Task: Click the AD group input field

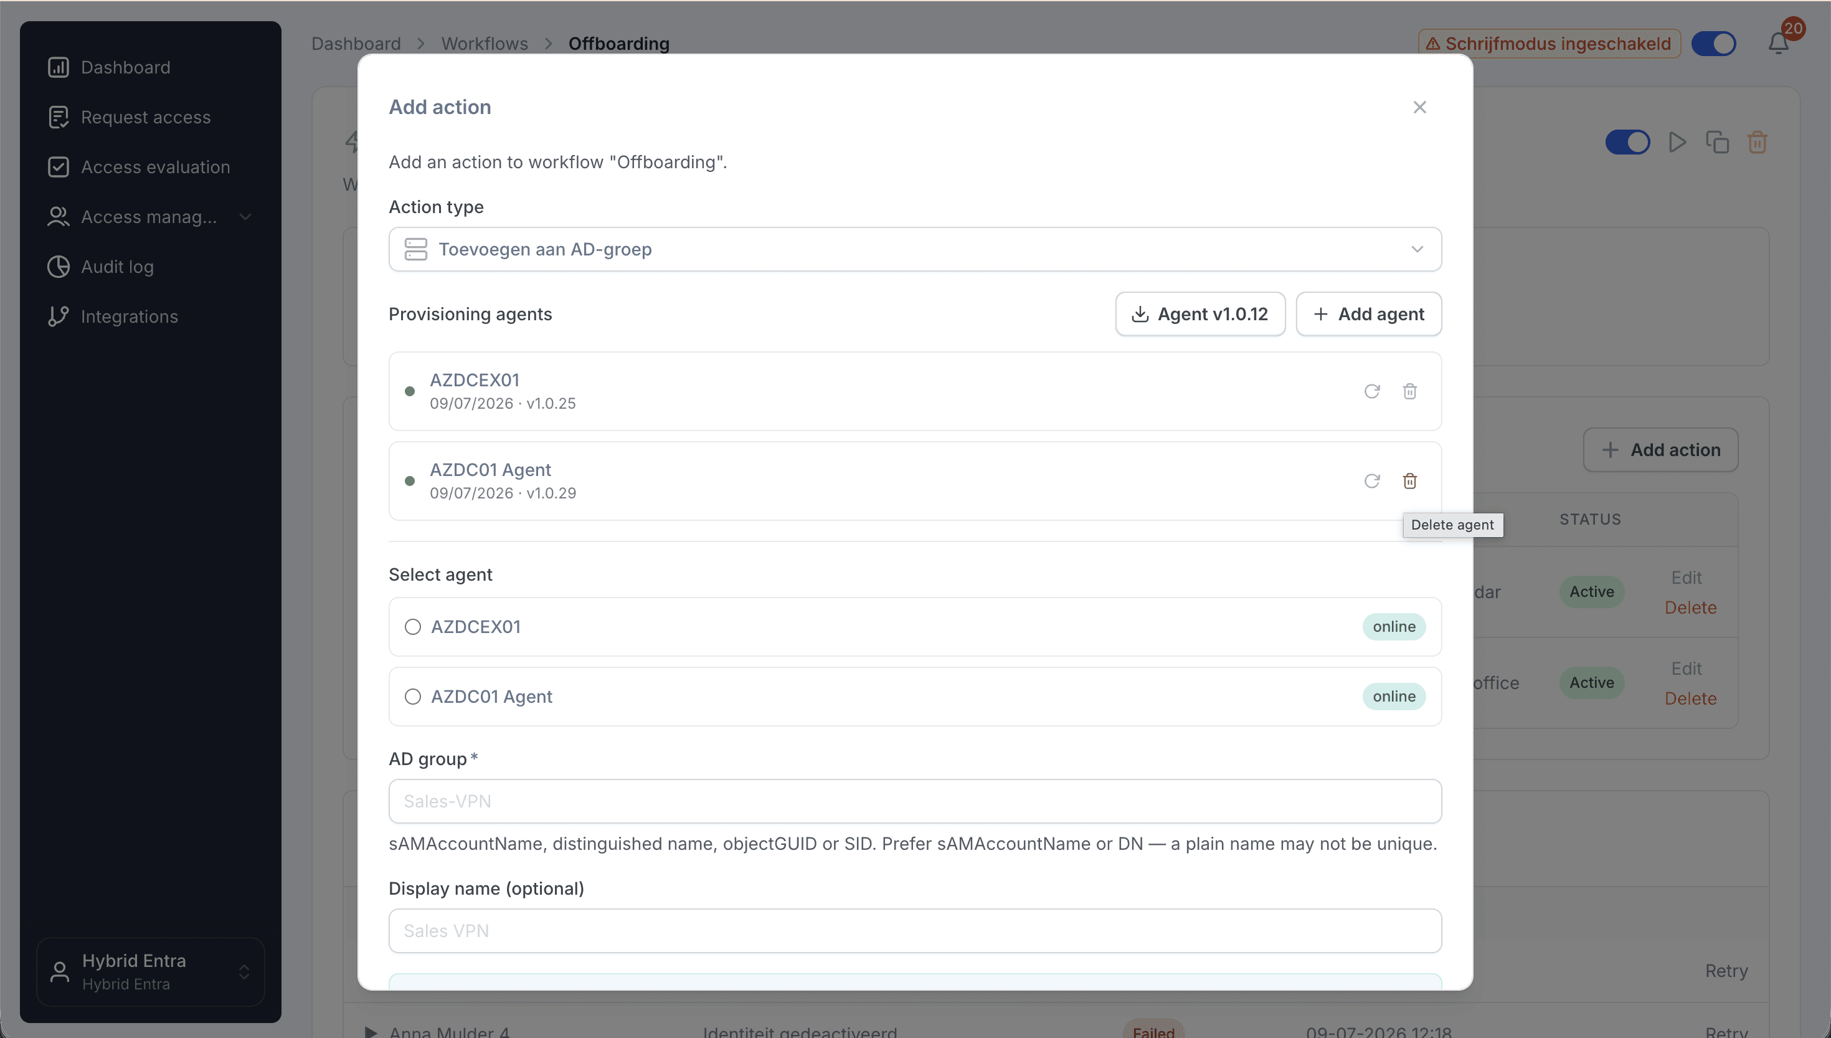Action: [915, 801]
